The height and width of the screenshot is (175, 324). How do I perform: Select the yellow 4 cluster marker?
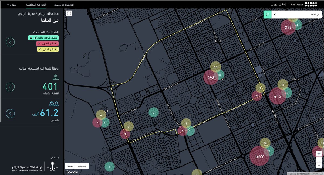pos(101,115)
